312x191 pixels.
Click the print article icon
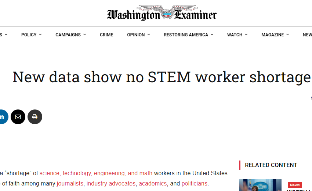(x=35, y=117)
